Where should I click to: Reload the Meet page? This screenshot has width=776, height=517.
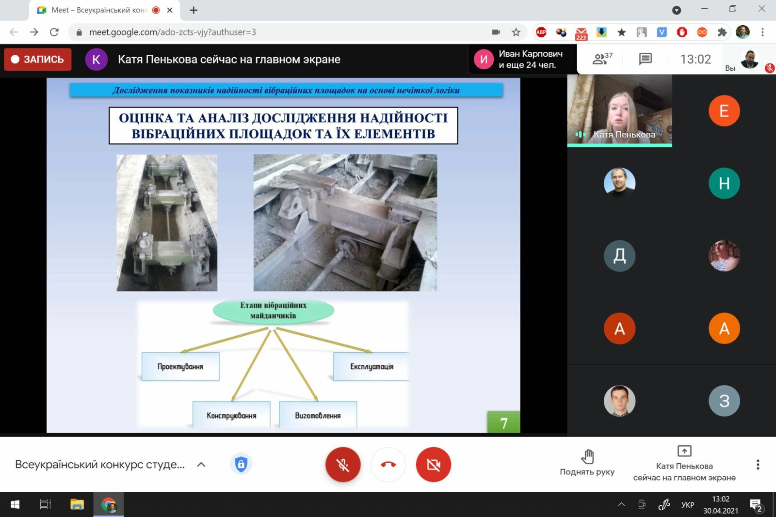54,32
